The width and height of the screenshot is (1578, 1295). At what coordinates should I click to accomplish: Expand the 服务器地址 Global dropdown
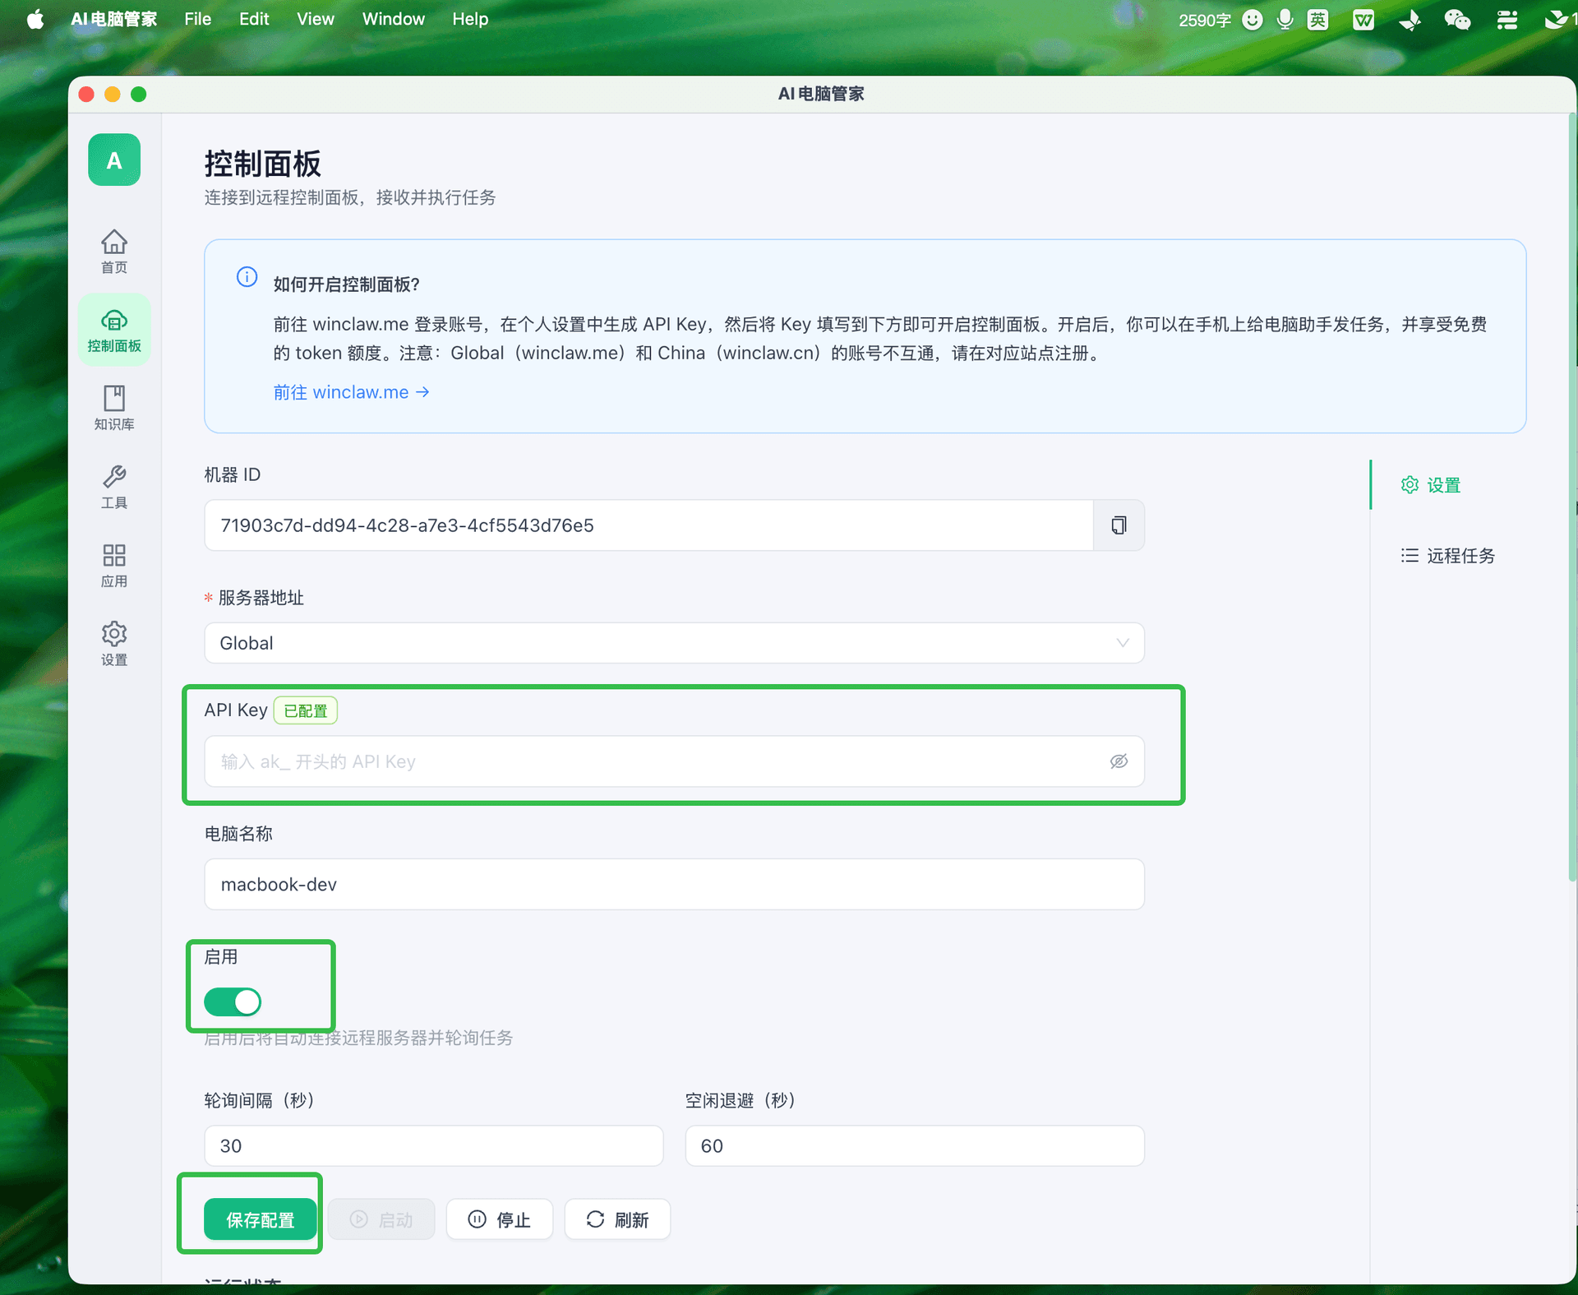tap(1123, 643)
